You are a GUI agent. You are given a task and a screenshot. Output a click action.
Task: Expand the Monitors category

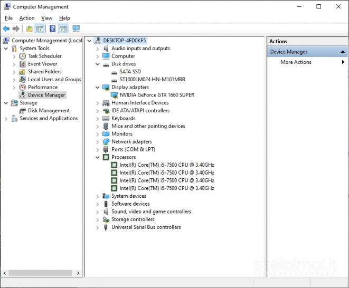(x=98, y=134)
